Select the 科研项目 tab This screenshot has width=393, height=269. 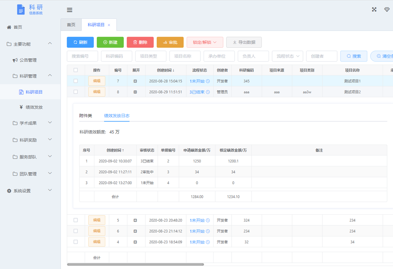coord(96,25)
